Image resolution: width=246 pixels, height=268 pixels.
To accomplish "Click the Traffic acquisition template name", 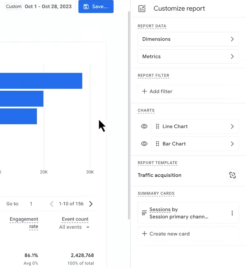I will pyautogui.click(x=159, y=175).
